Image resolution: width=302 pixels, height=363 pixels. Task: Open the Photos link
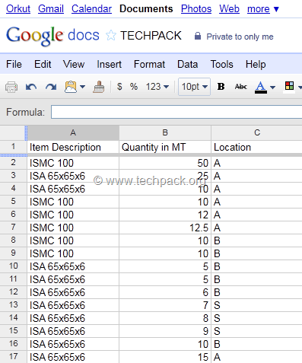[x=196, y=9]
